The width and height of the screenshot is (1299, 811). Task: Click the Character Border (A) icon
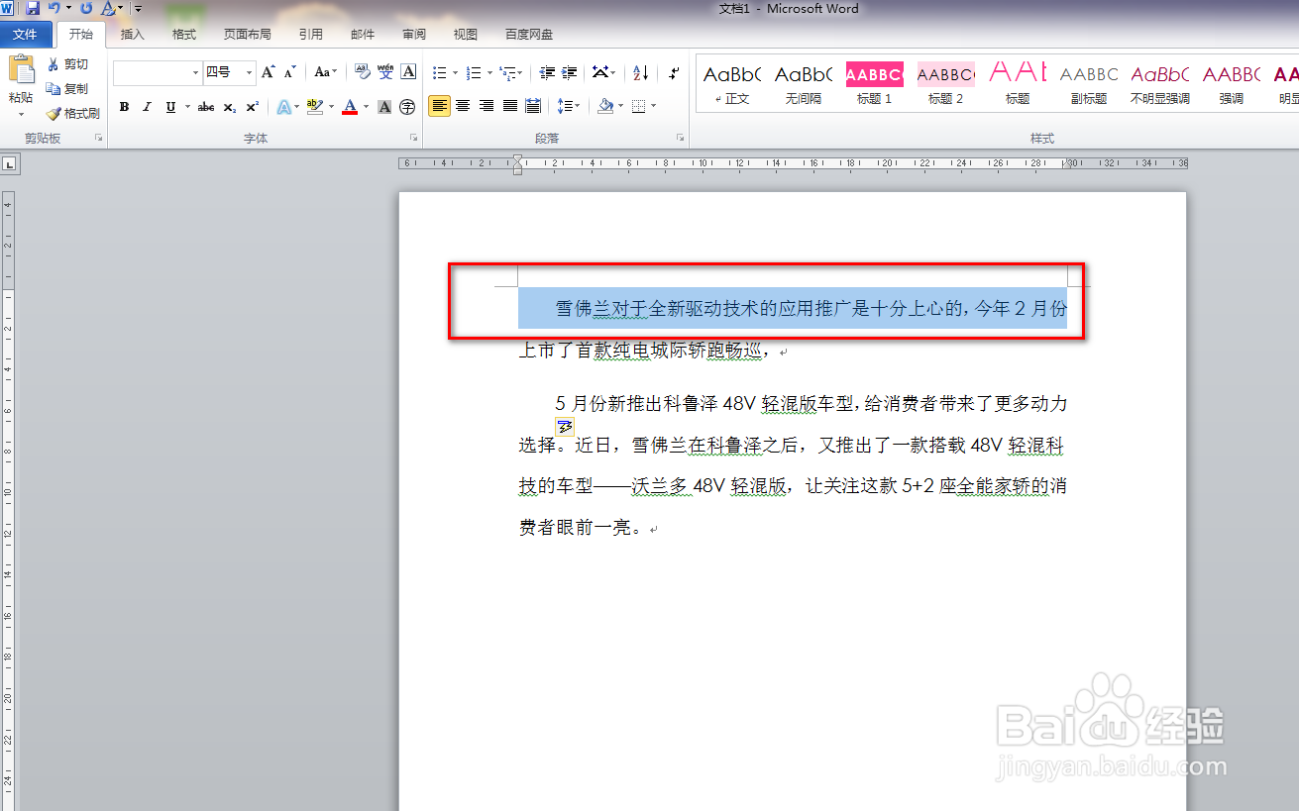[409, 72]
